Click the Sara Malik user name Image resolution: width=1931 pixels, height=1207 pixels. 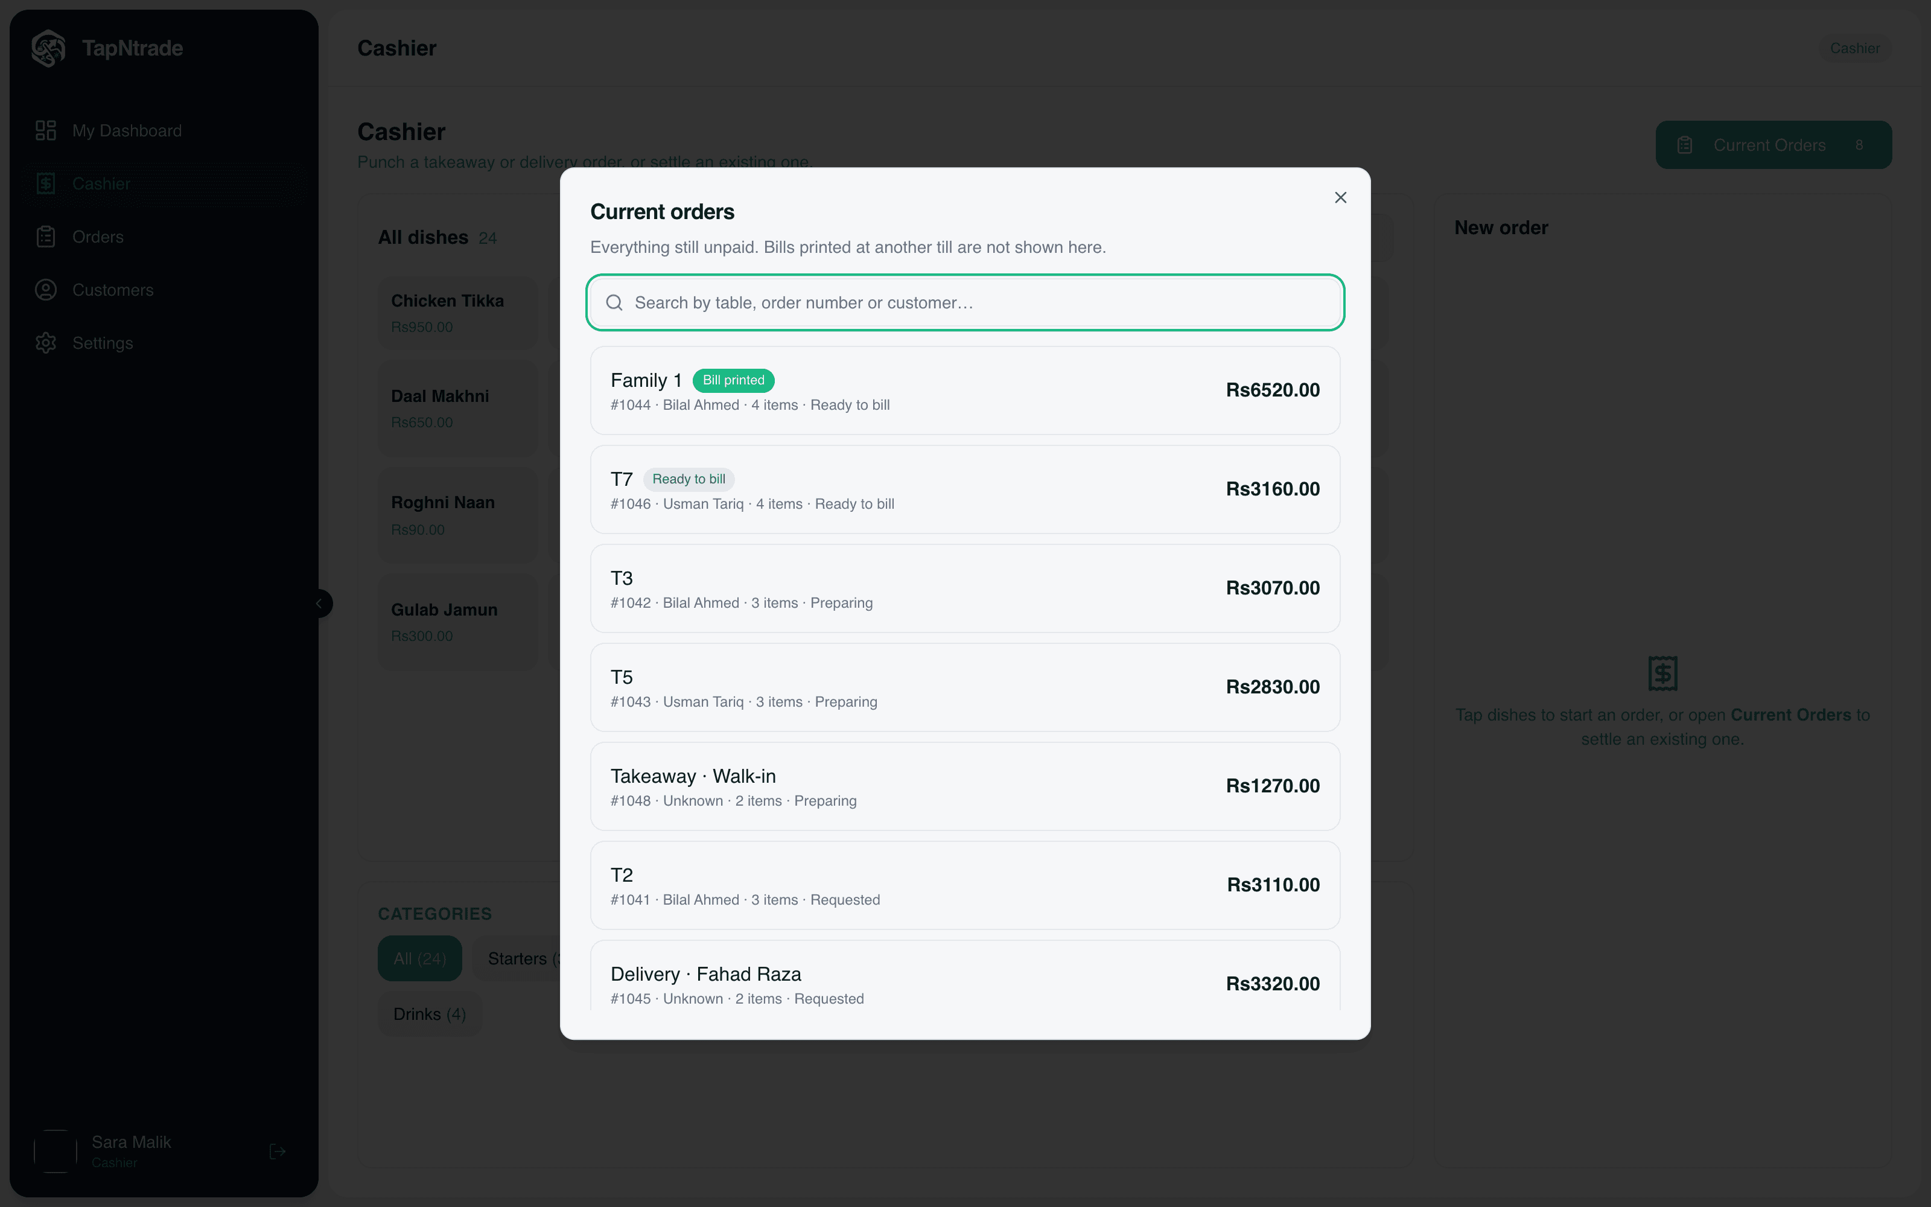pyautogui.click(x=131, y=1142)
